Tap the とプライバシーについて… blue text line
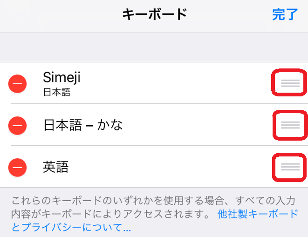 coord(71,227)
